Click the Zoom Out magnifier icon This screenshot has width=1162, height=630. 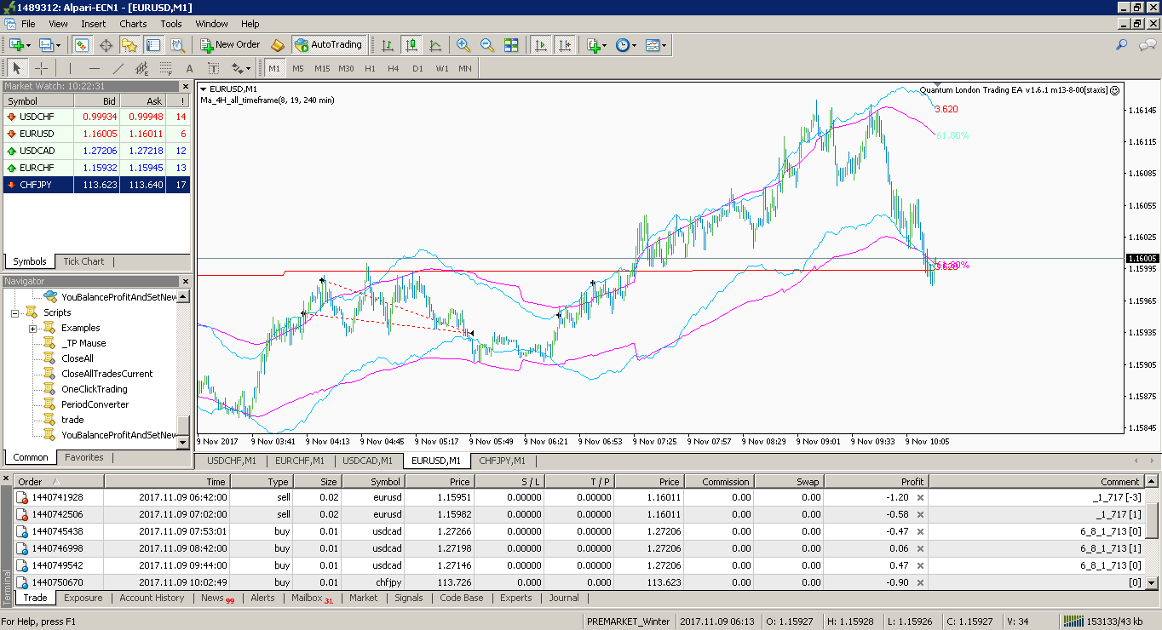coord(487,45)
